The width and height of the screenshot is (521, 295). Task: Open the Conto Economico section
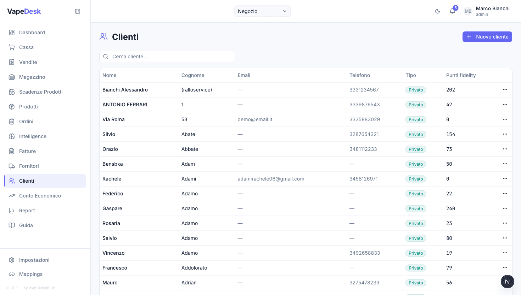click(40, 195)
